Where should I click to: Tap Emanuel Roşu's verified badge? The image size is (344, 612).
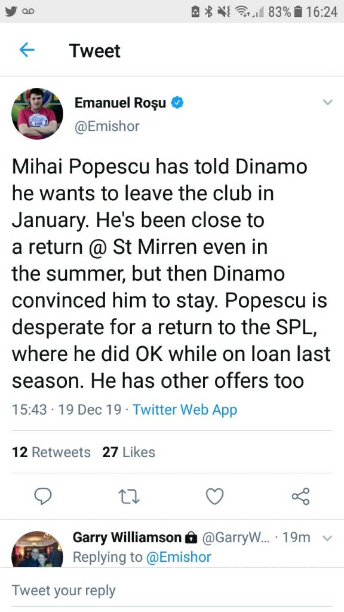point(177,103)
